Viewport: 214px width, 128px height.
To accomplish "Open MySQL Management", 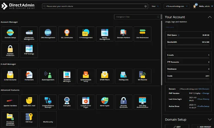I will pyautogui.click(x=105, y=34).
